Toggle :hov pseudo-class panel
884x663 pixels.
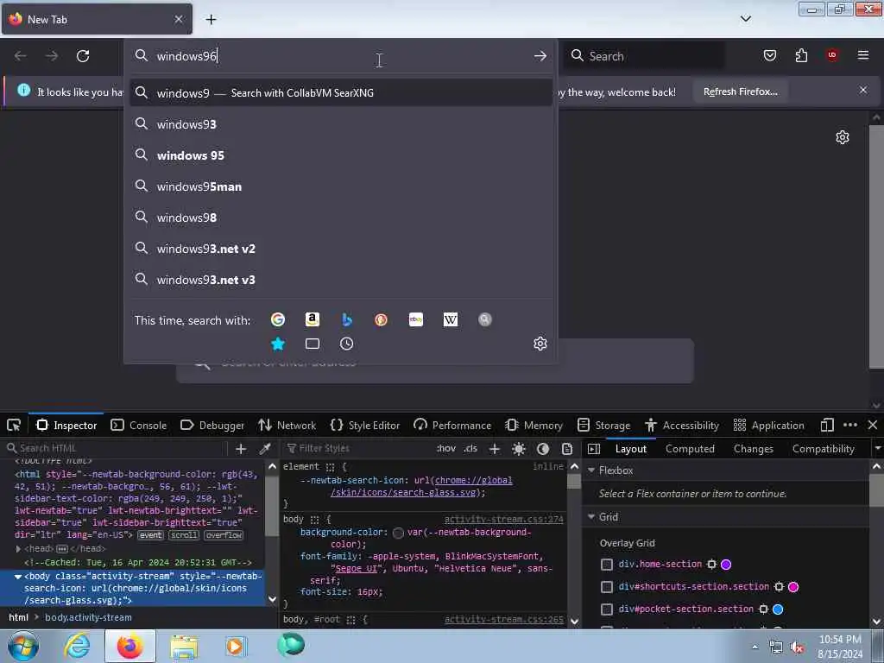tap(445, 449)
